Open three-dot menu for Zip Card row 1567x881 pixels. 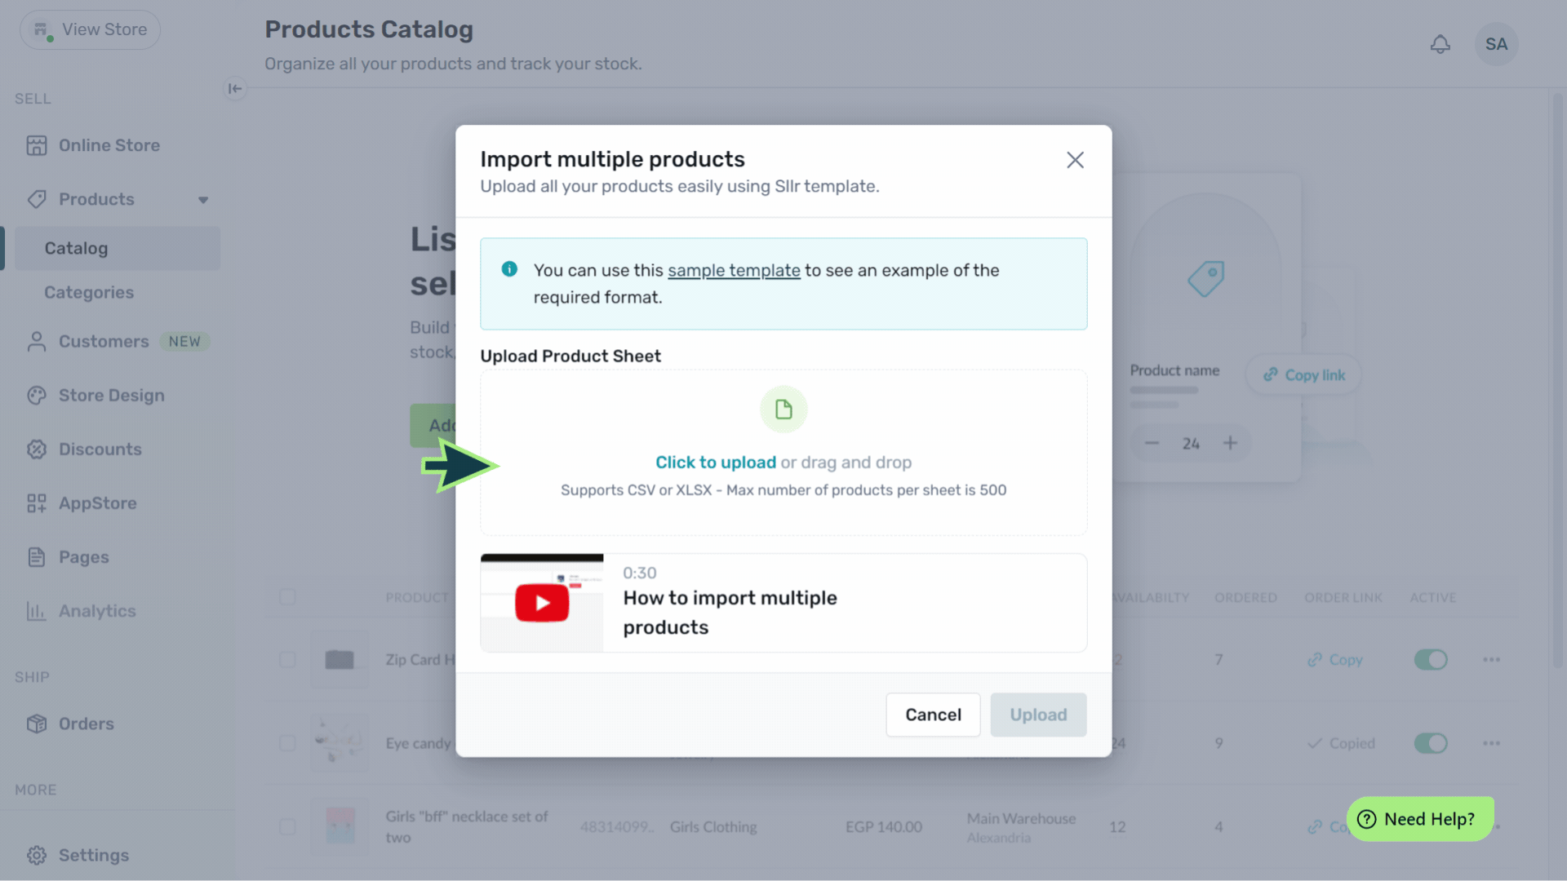point(1491,659)
